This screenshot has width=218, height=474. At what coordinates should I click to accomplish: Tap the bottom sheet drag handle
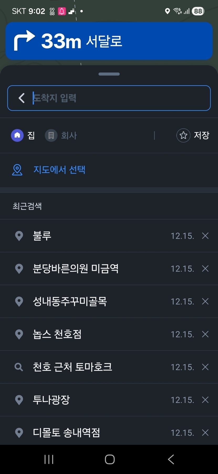(109, 74)
